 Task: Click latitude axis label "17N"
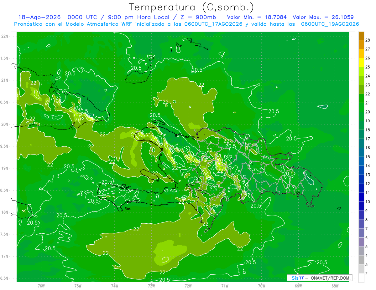tap(5, 256)
